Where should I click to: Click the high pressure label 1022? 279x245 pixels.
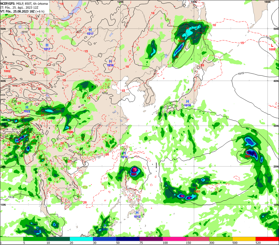[27, 109]
